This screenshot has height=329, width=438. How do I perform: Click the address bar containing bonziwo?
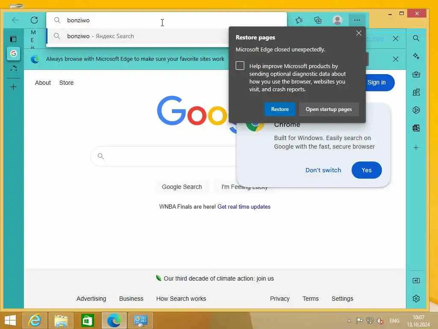pyautogui.click(x=166, y=20)
